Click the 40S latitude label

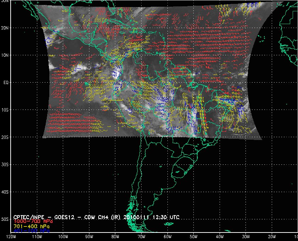tap(5, 192)
